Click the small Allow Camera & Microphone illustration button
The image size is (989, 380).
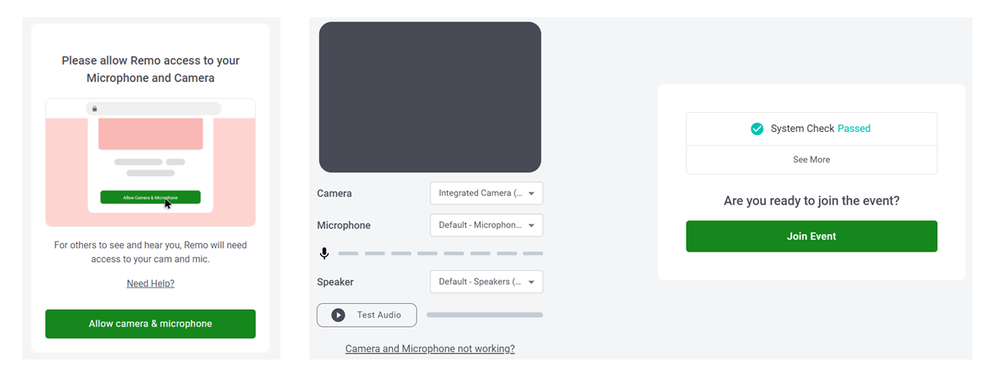coord(150,197)
